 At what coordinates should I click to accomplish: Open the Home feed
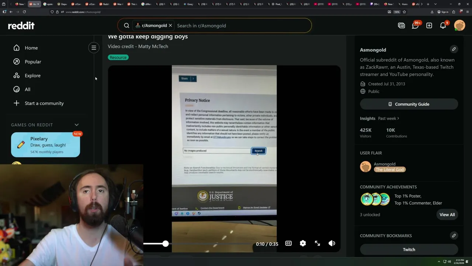coord(31,48)
